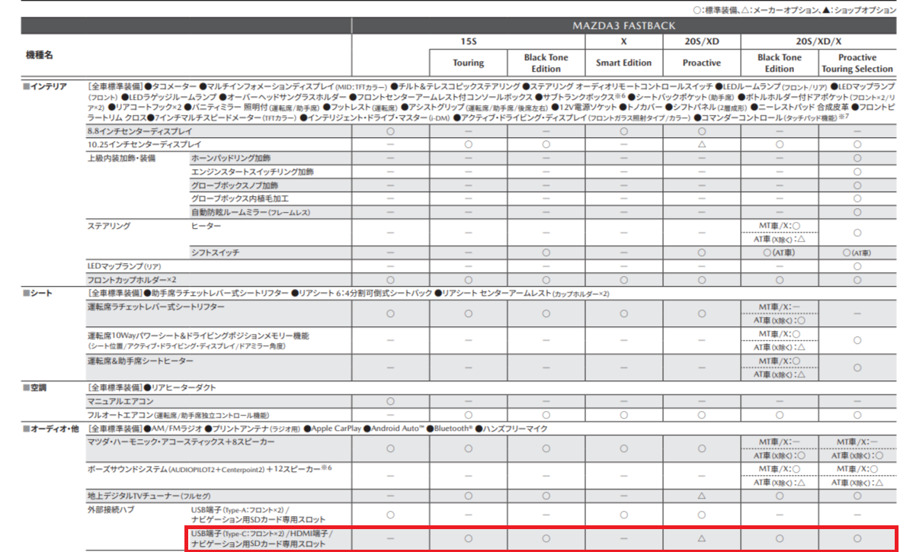Viewport: 913px width, 552px height.
Task: Click the ■空調 section label
Action: tap(34, 387)
